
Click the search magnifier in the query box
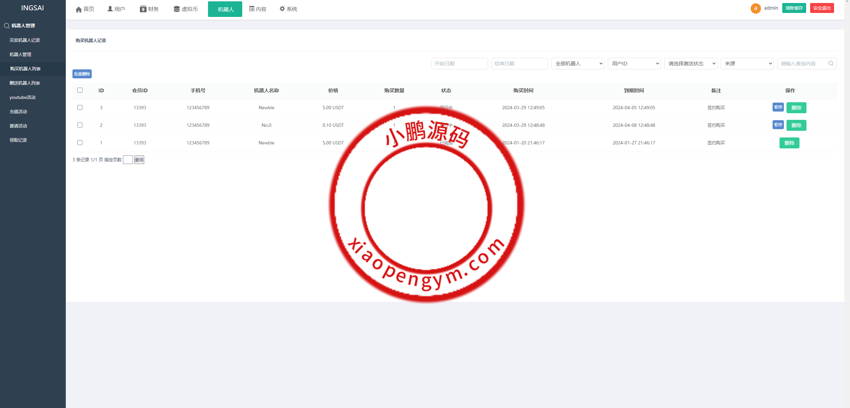click(831, 63)
